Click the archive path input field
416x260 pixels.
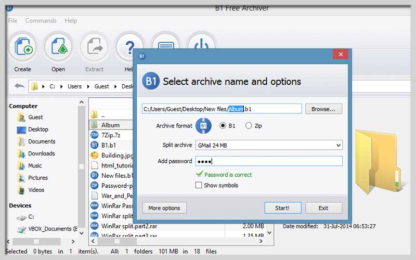pos(222,109)
